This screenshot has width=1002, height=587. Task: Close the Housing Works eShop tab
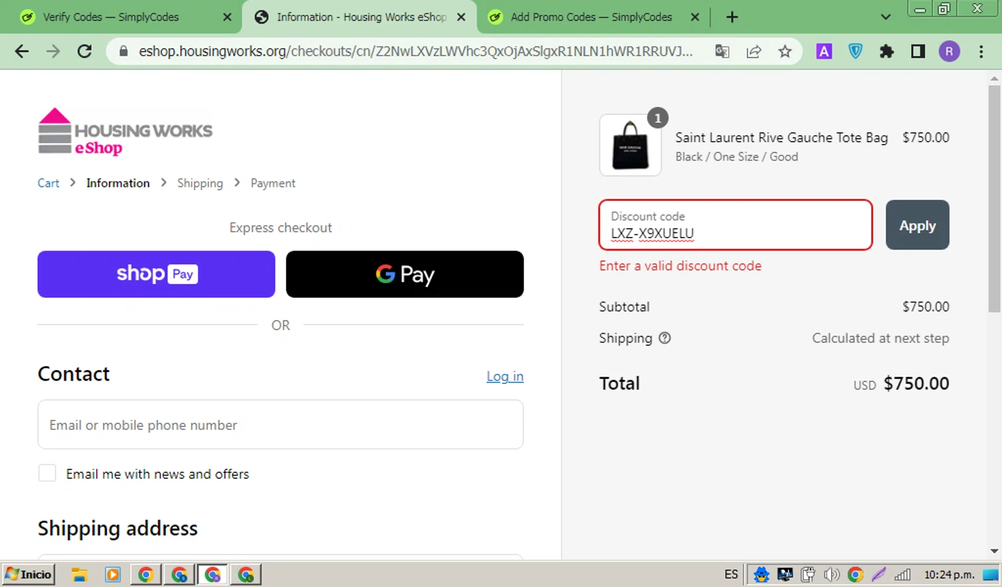[x=461, y=17]
